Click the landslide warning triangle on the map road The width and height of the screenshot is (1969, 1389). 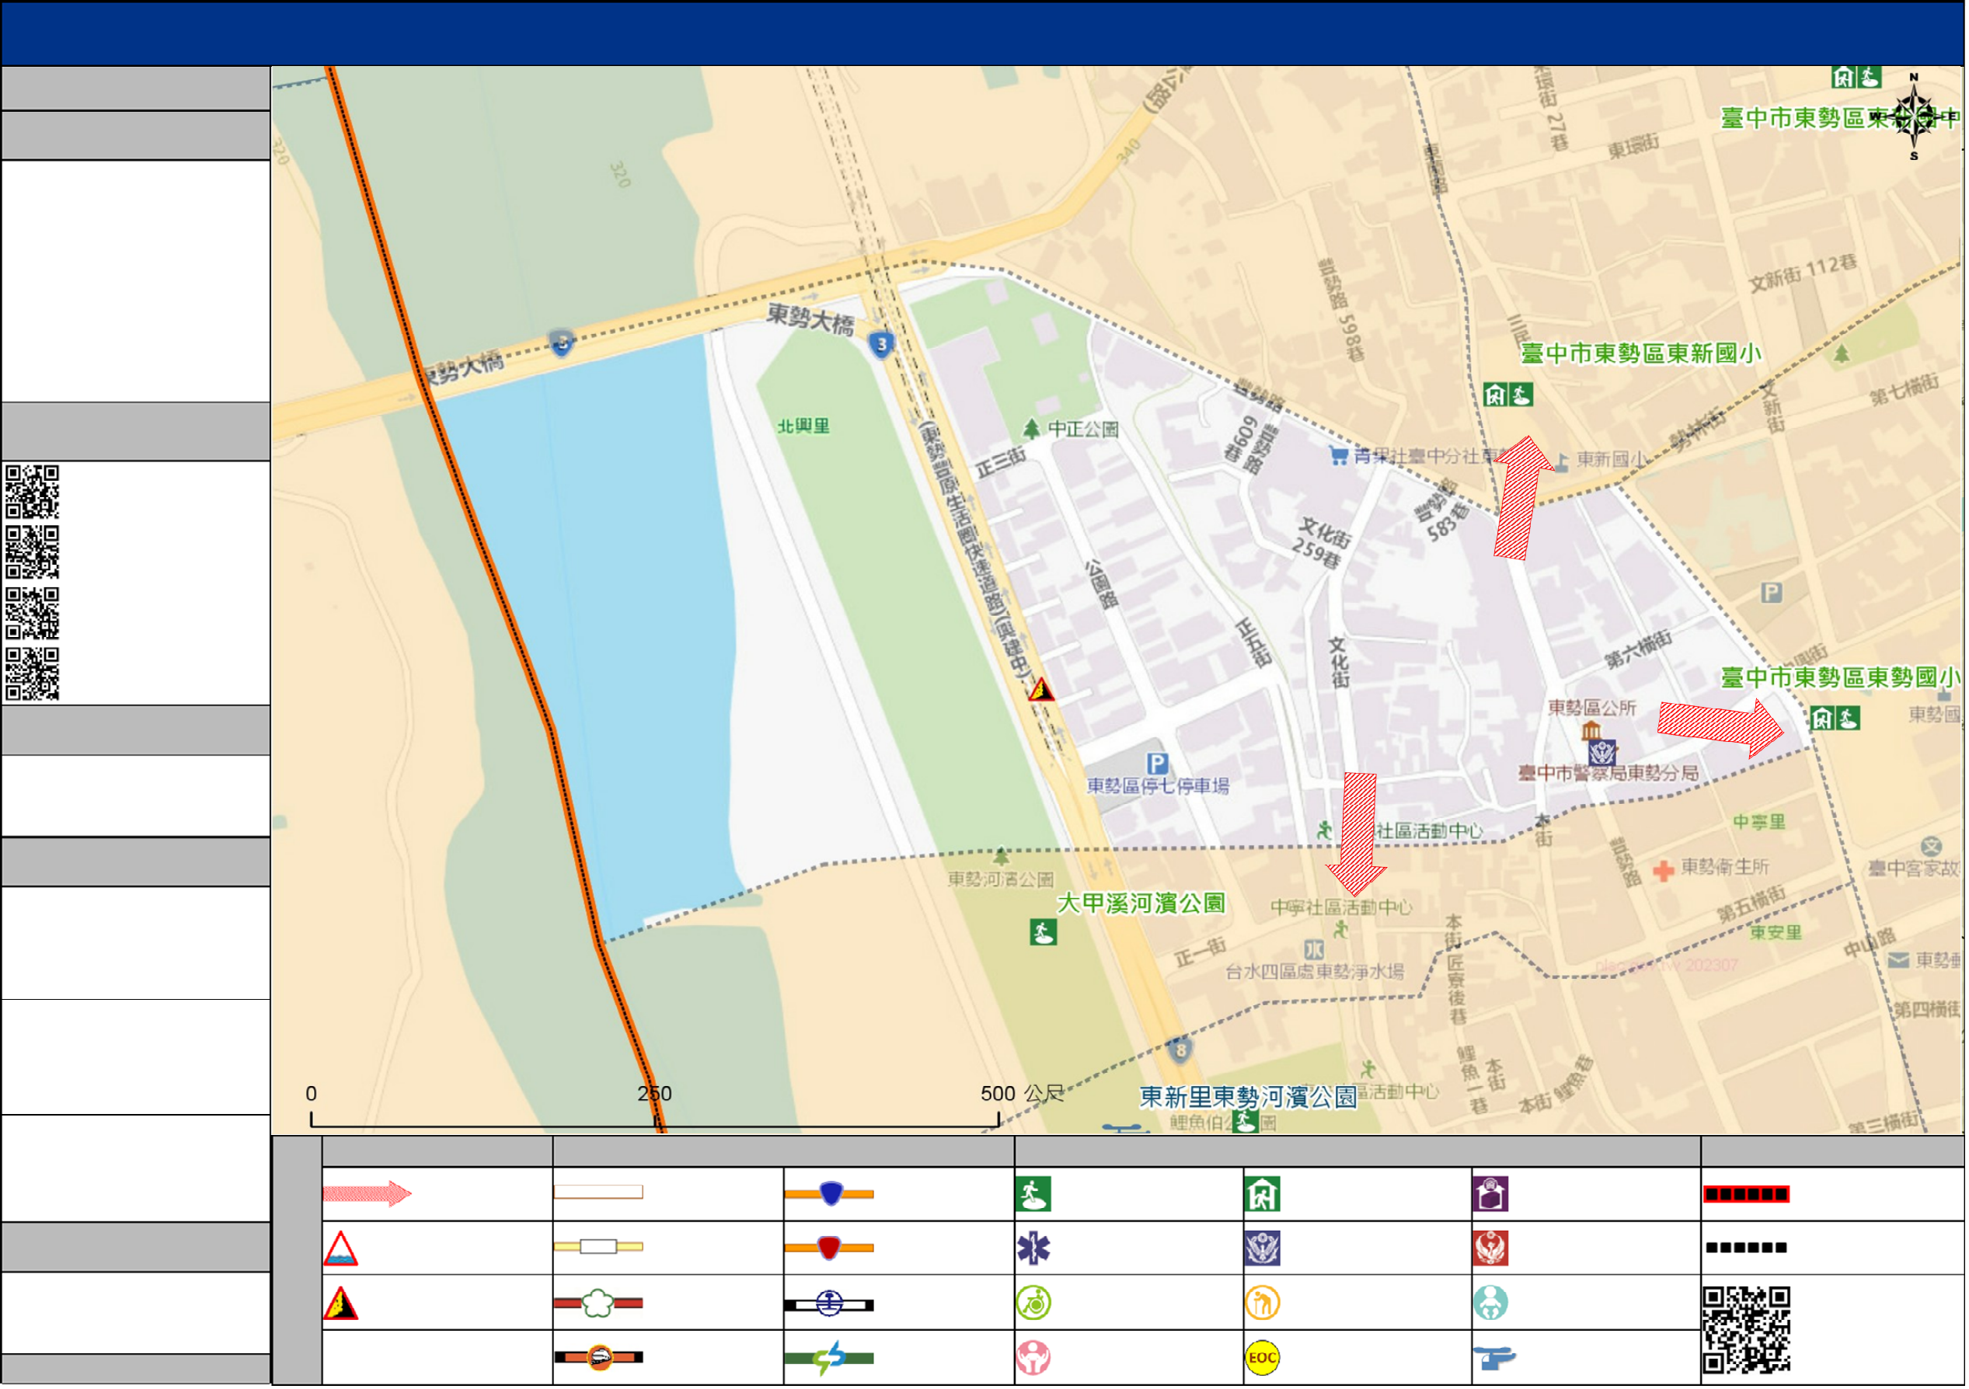(1042, 689)
